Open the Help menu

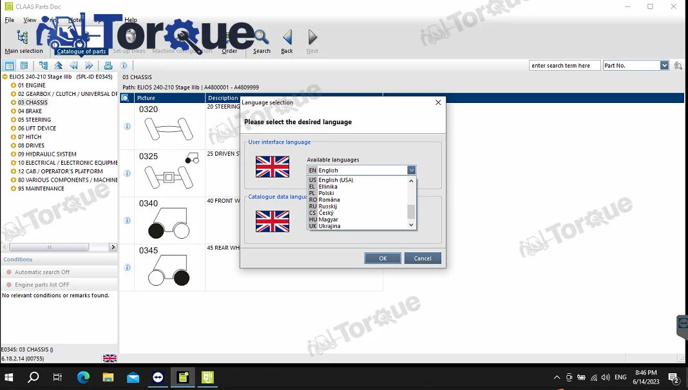[x=131, y=20]
